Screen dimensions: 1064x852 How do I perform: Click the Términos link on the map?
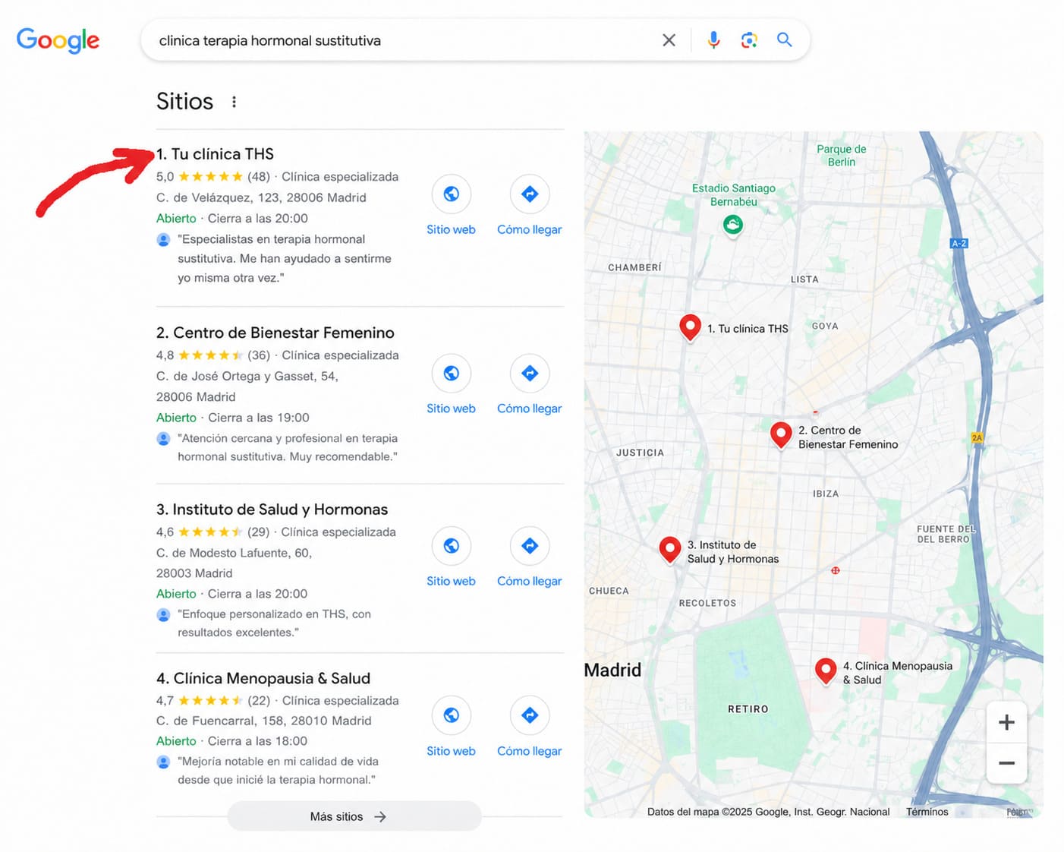[927, 812]
